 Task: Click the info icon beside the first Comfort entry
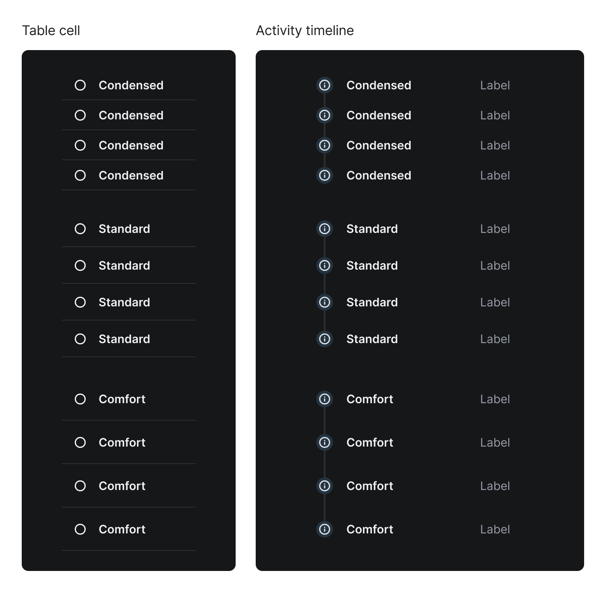[325, 399]
